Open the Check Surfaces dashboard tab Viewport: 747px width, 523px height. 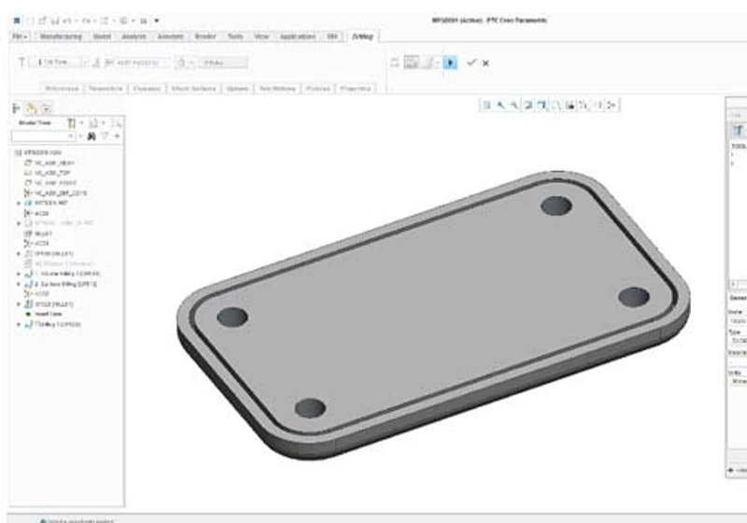(193, 89)
